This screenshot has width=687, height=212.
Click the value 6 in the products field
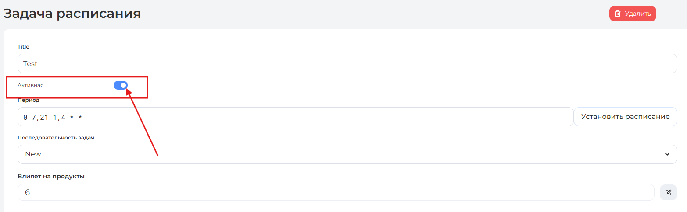[x=27, y=192]
